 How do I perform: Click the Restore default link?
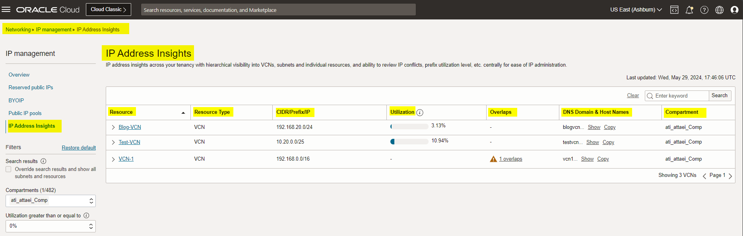click(x=79, y=148)
